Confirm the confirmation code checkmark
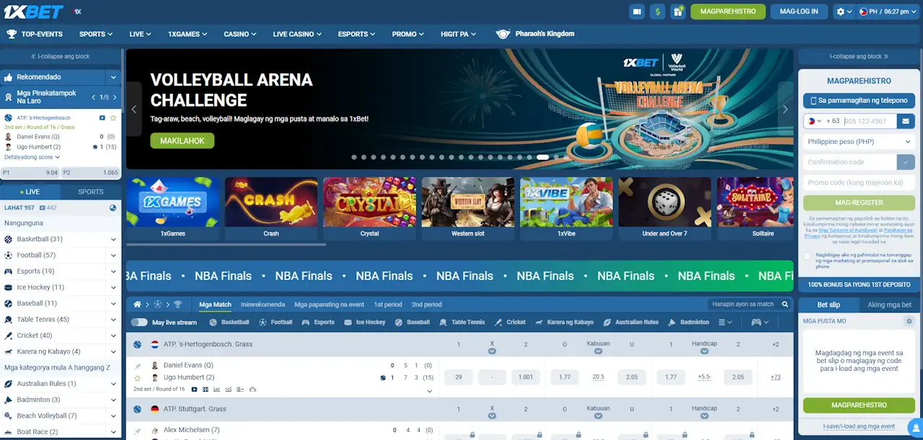 [x=906, y=162]
